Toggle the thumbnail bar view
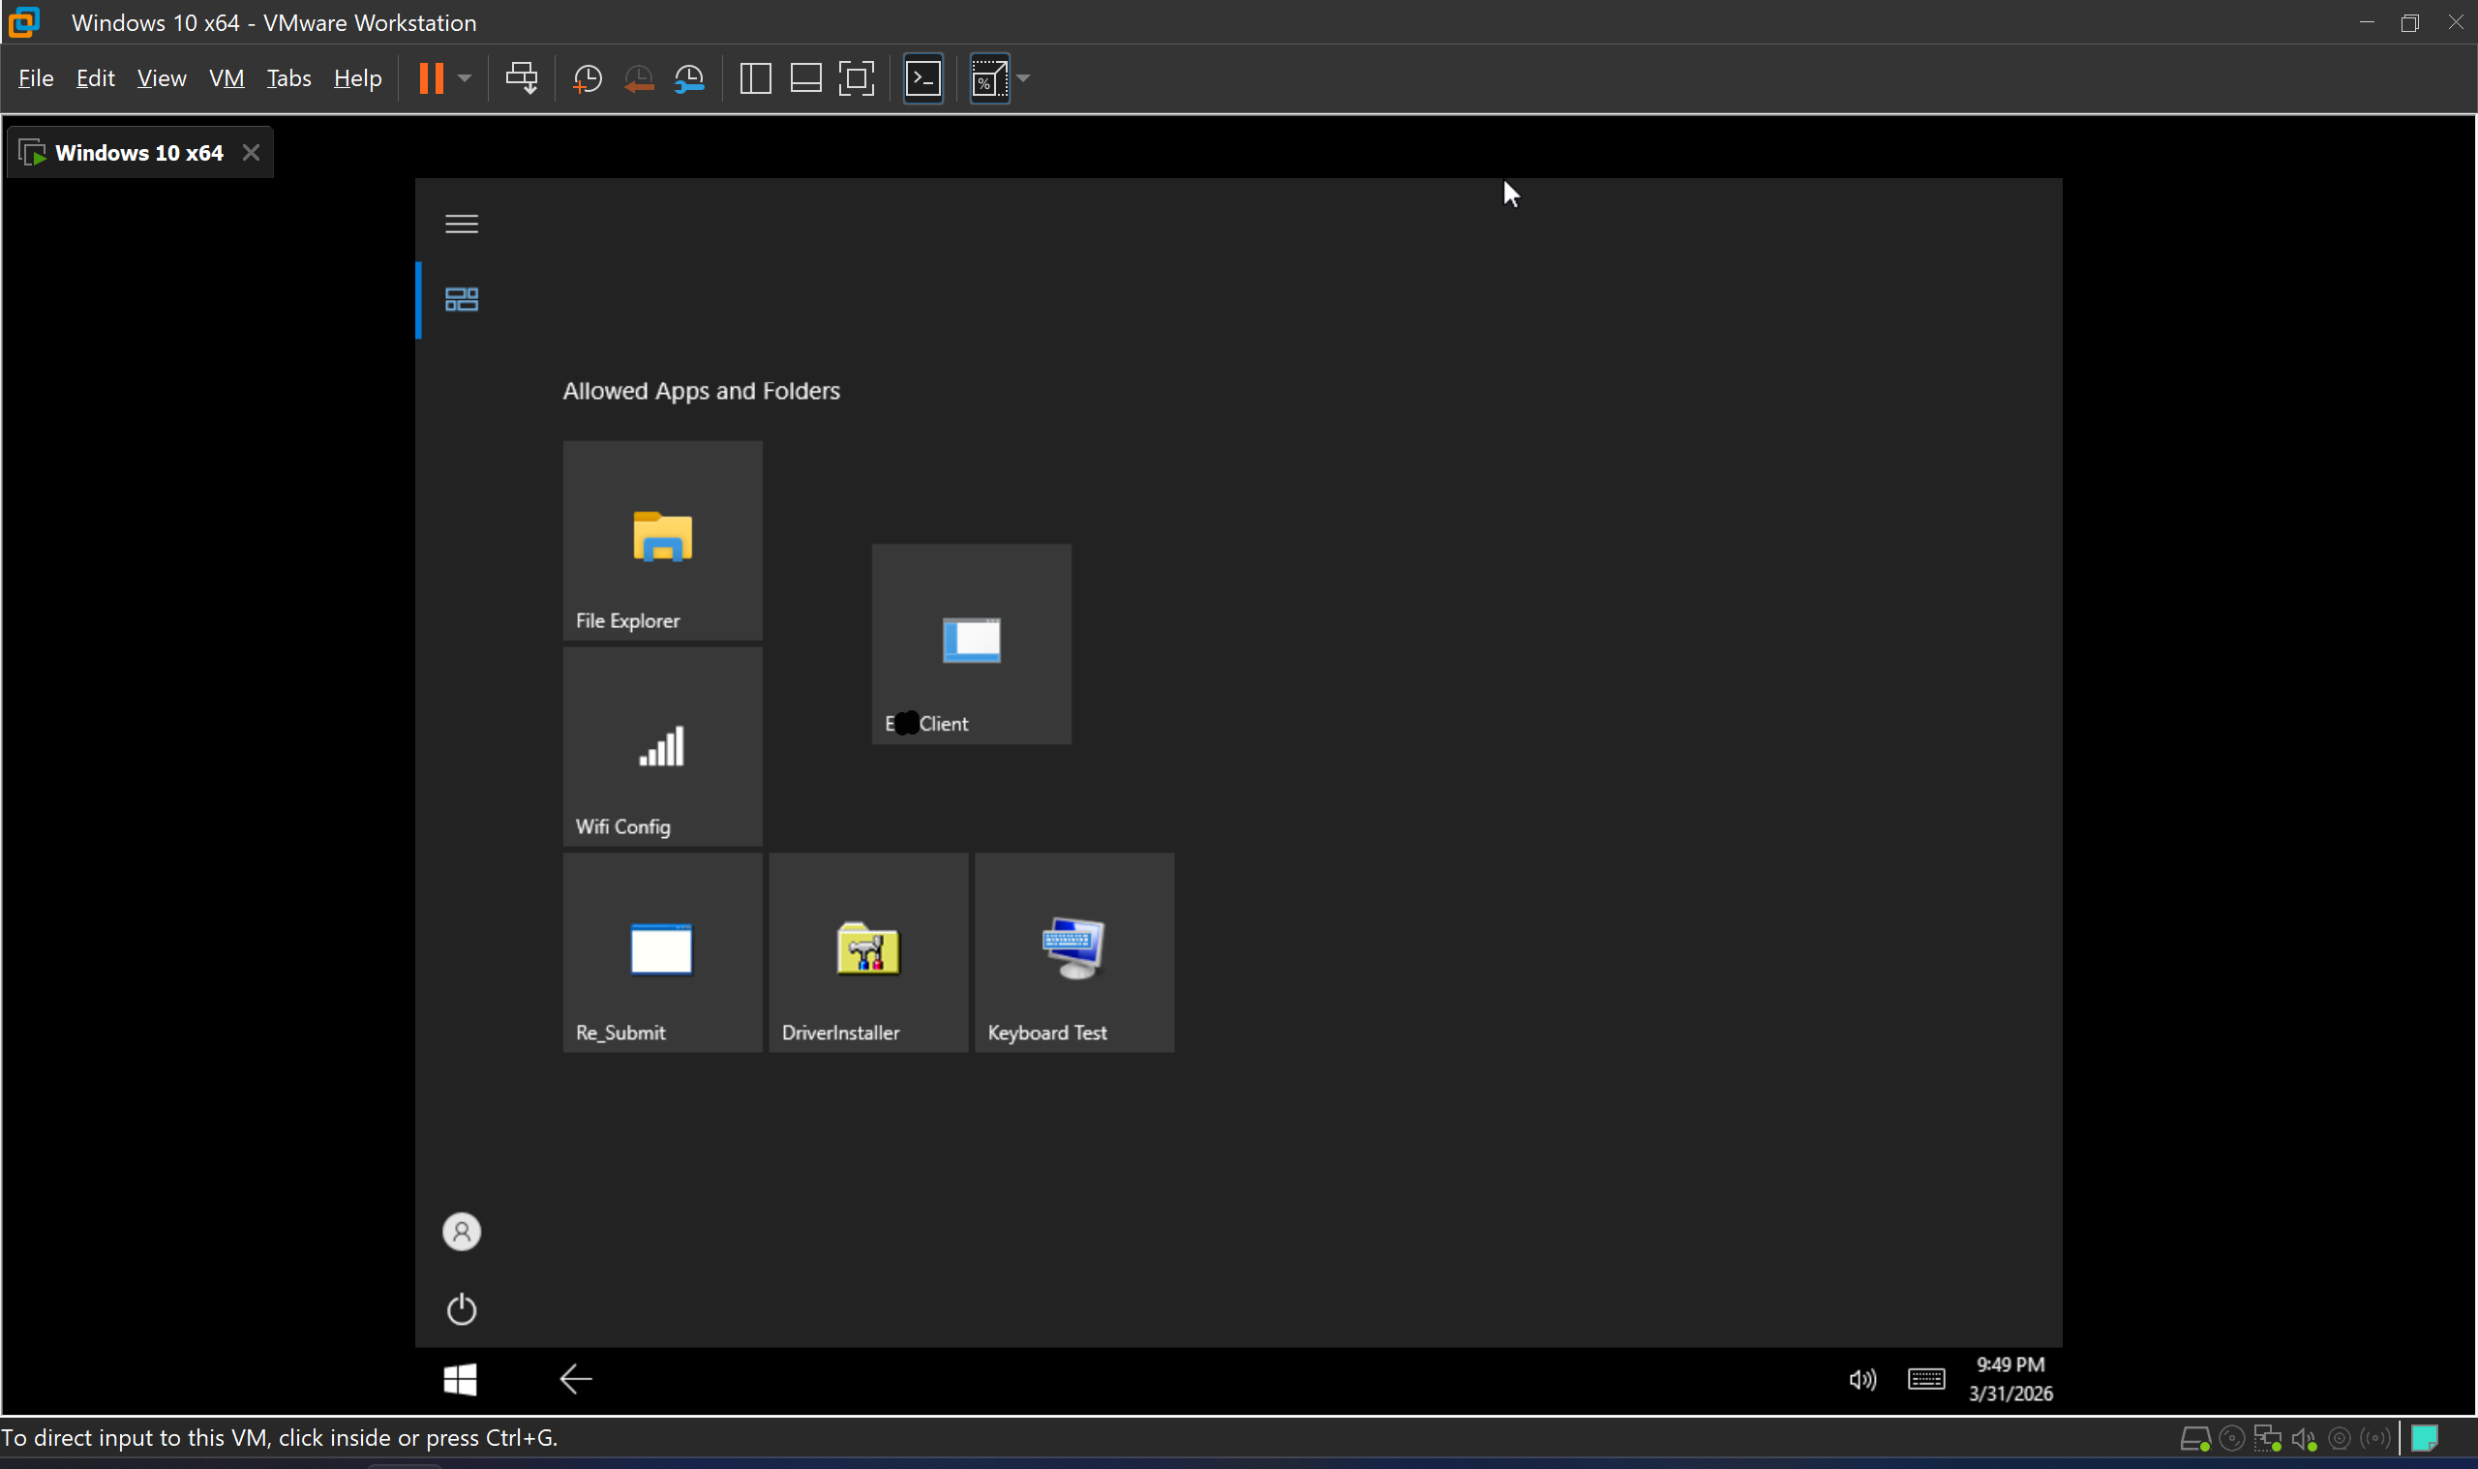This screenshot has height=1469, width=2478. pos(805,77)
